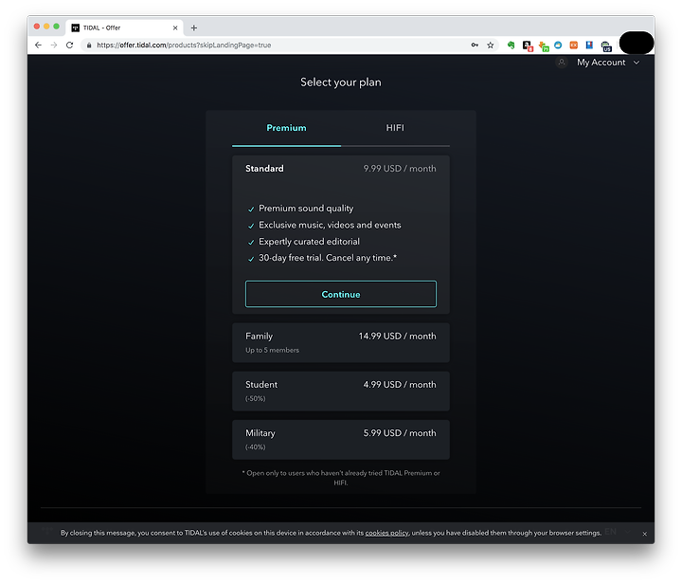The image size is (682, 583).
Task: Open a new browser tab
Action: (x=194, y=27)
